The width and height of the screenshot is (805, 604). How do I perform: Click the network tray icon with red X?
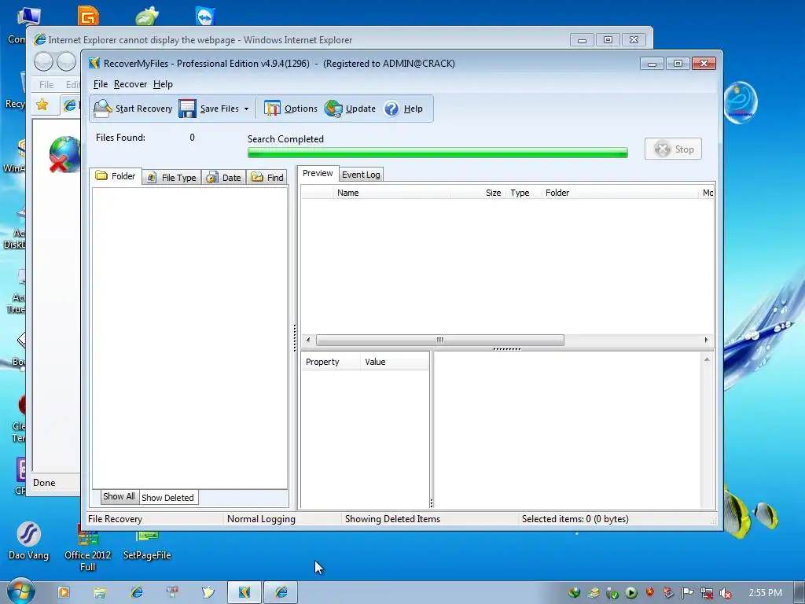[x=707, y=593]
